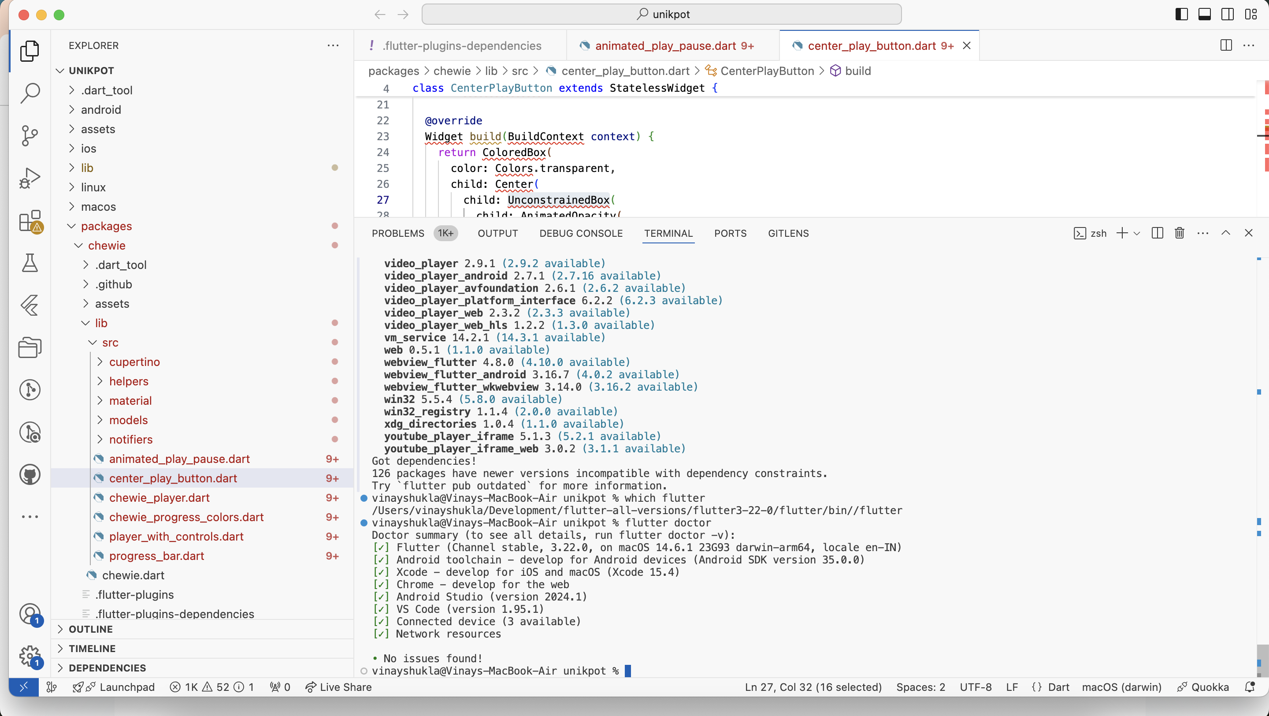Open the GitLens Inspect icon
1269x716 pixels.
tap(30, 432)
